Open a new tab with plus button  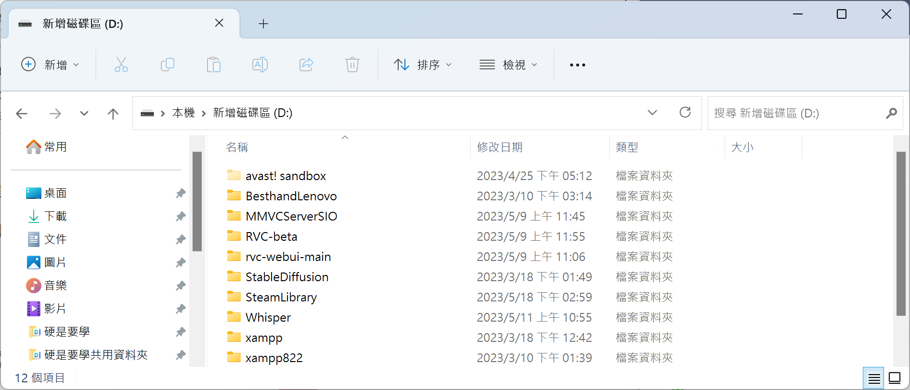coord(263,24)
